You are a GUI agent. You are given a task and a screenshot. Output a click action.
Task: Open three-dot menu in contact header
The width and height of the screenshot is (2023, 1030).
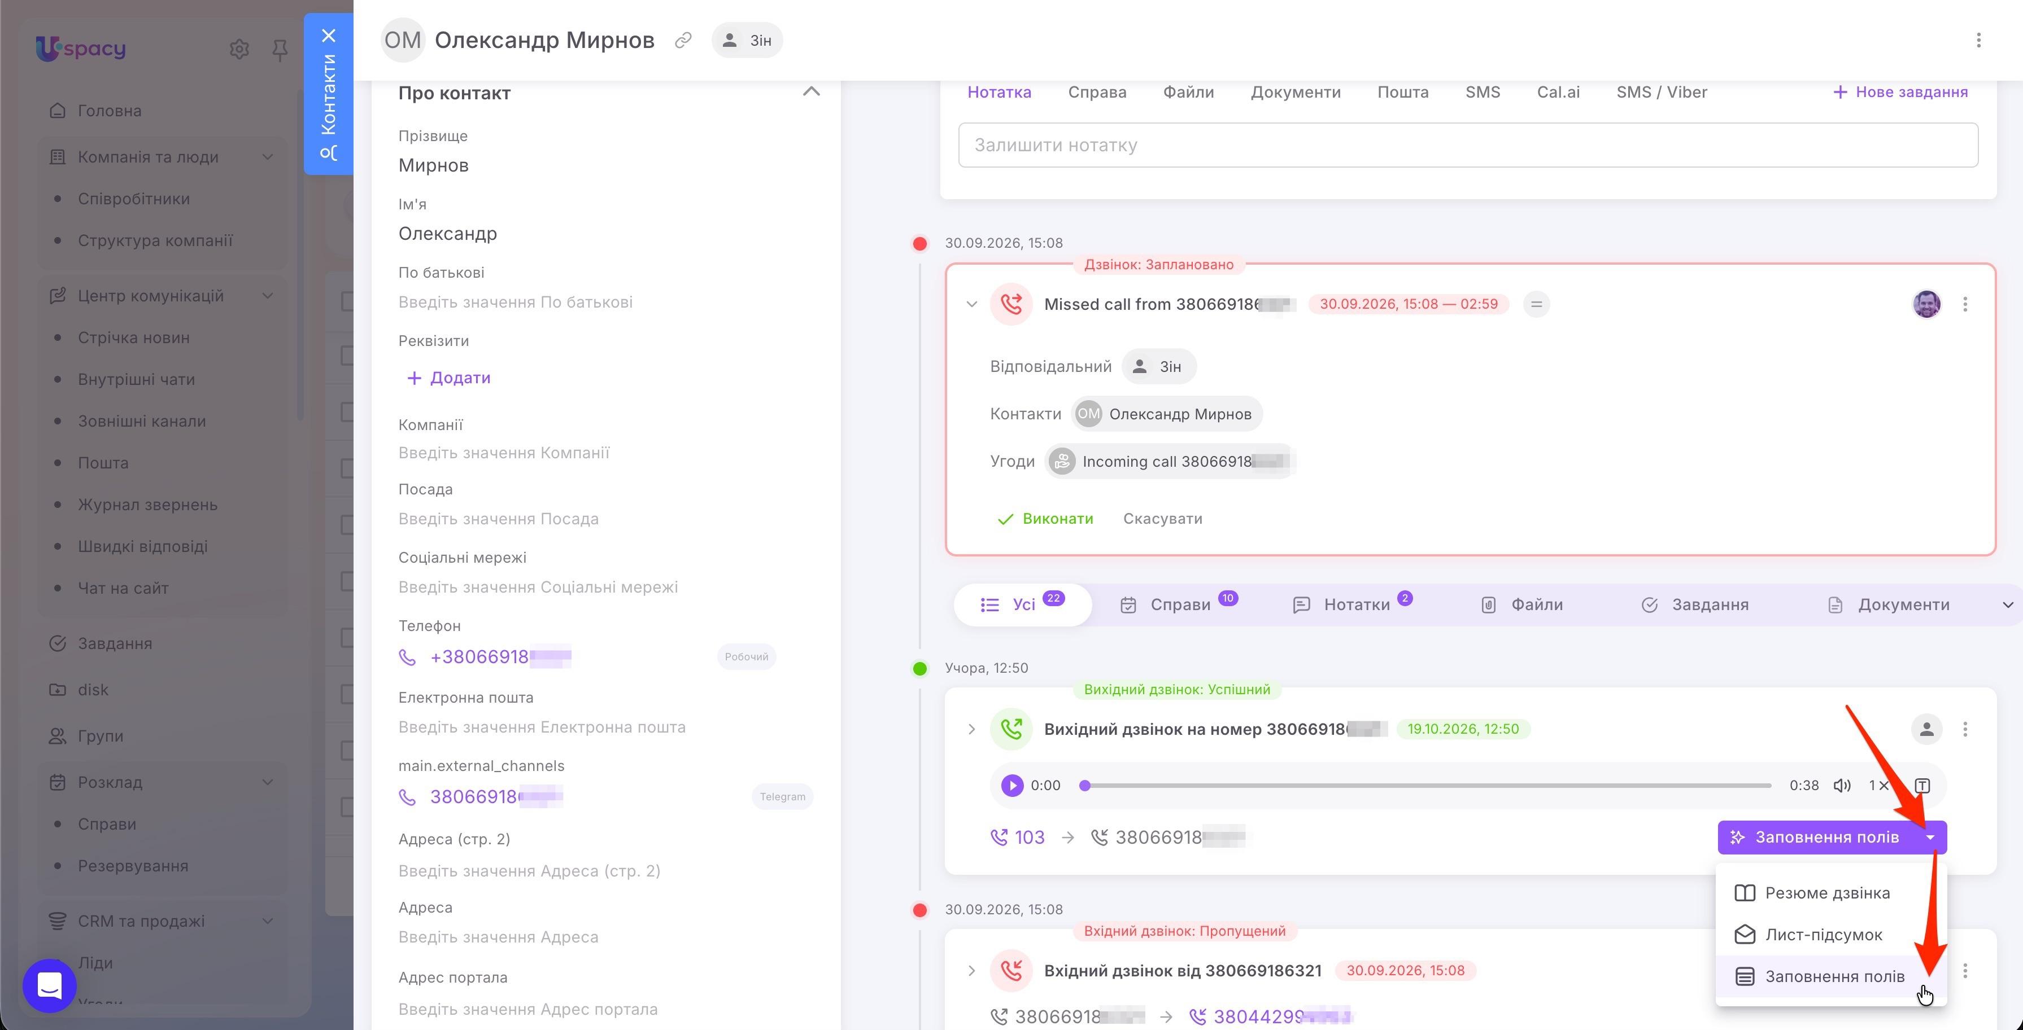pos(1978,40)
